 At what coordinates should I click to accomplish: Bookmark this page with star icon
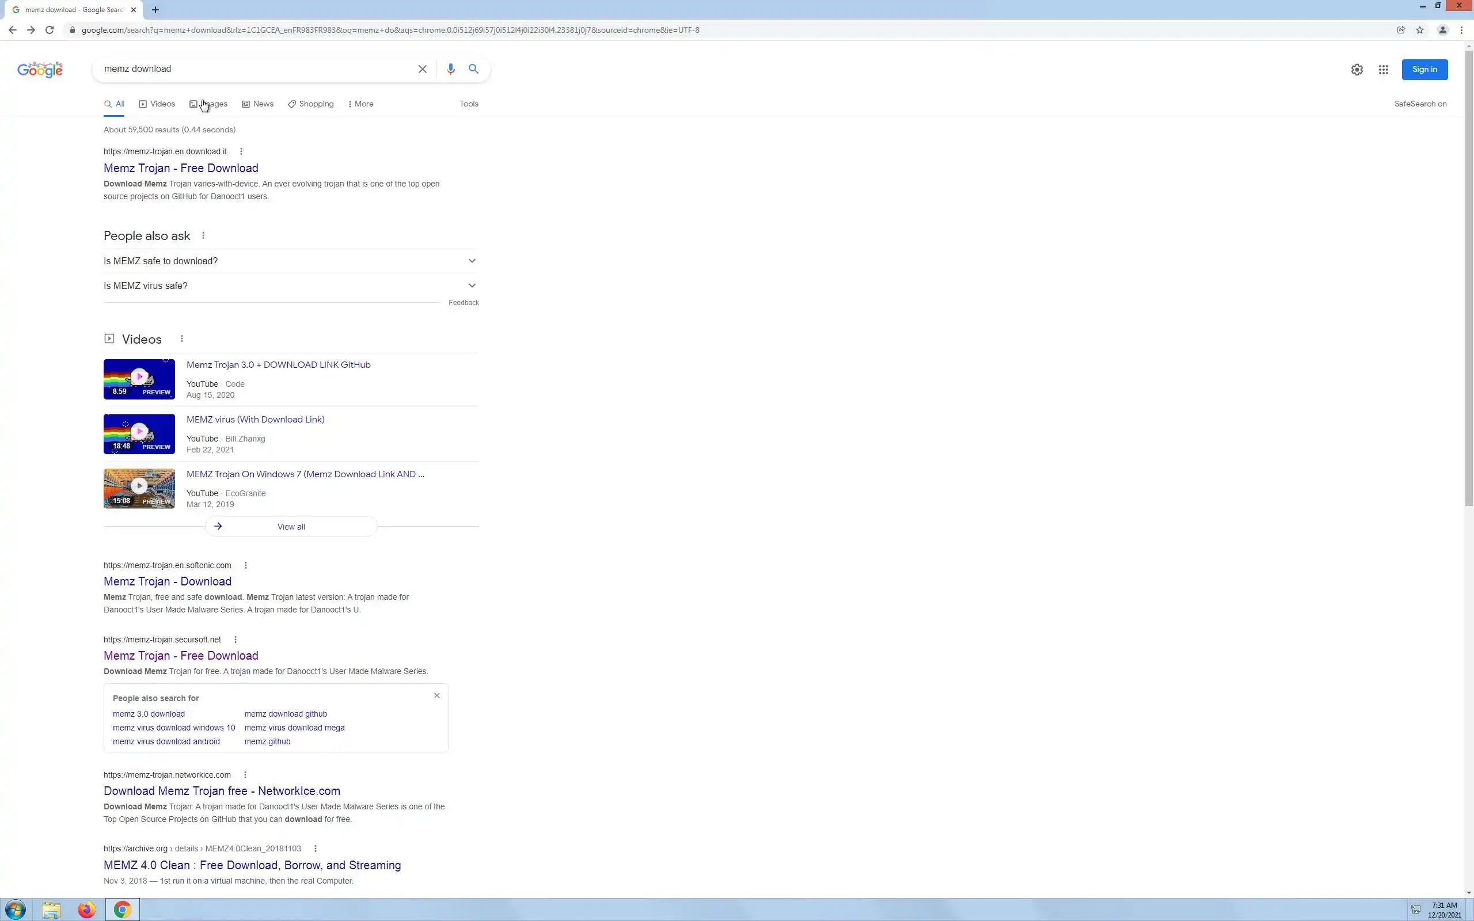(1420, 30)
